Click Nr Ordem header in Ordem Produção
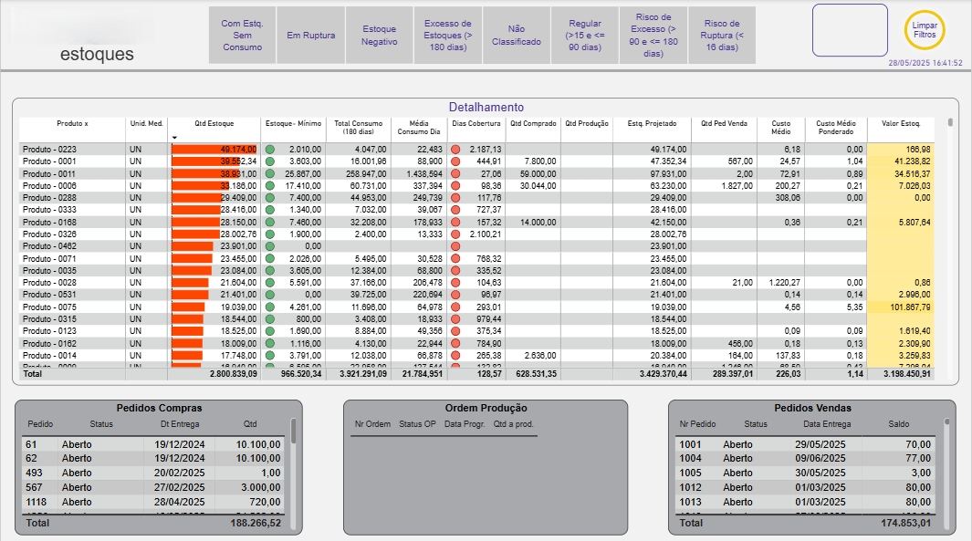Screen dimensions: 972x541 pyautogui.click(x=372, y=424)
